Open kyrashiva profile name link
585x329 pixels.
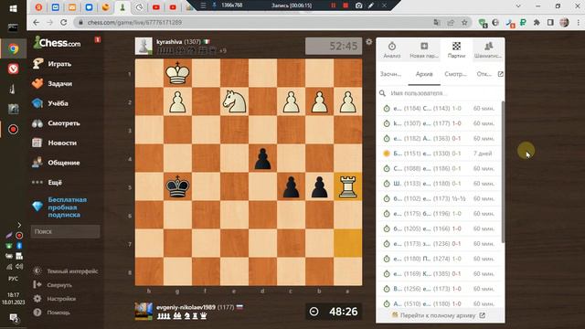[x=169, y=42]
